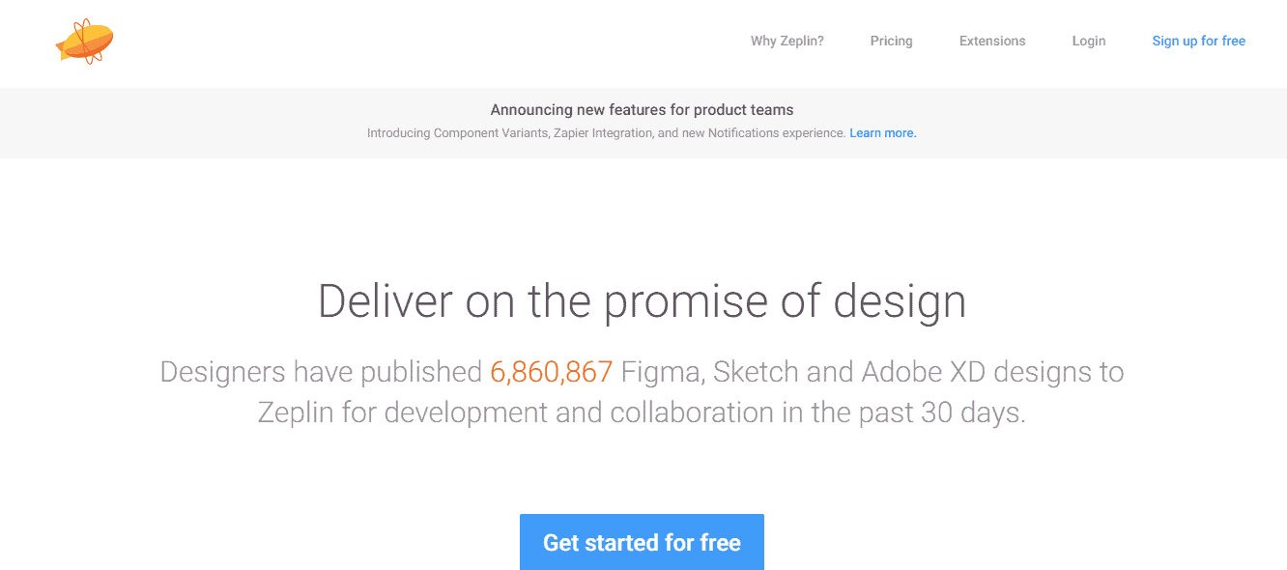Click the Get started for free button
This screenshot has height=570, width=1287.
[x=642, y=542]
